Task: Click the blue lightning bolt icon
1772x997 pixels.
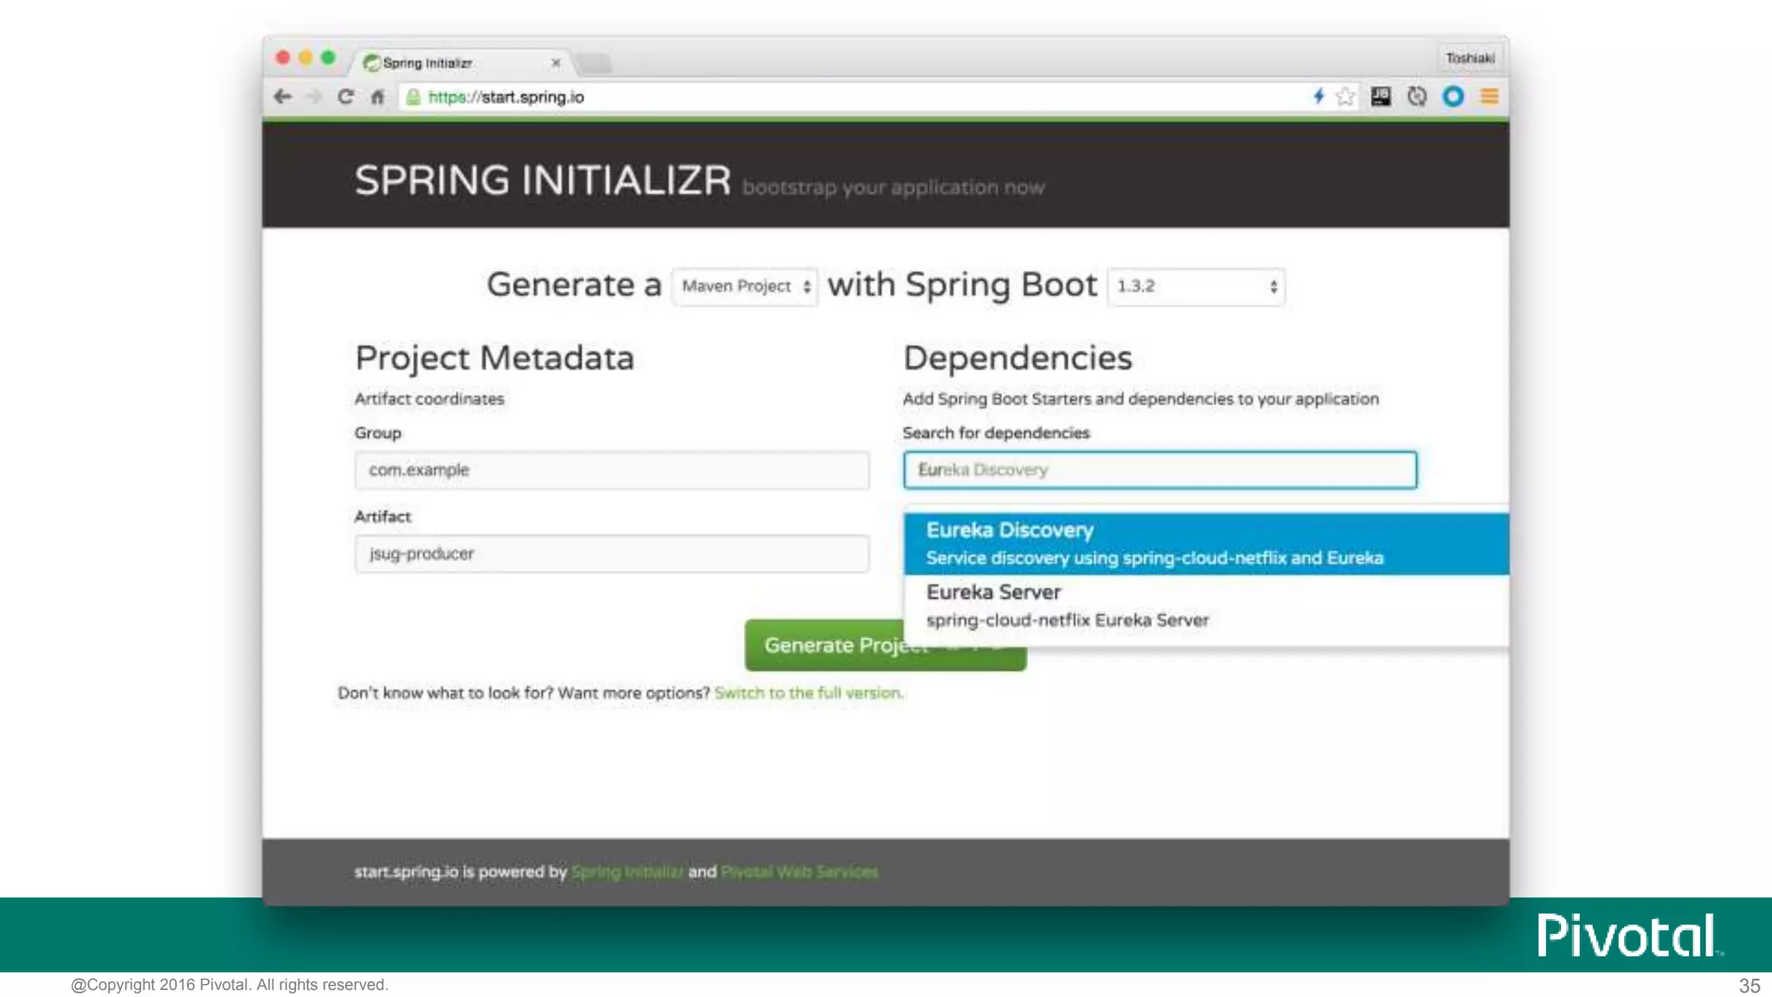Action: pos(1318,96)
